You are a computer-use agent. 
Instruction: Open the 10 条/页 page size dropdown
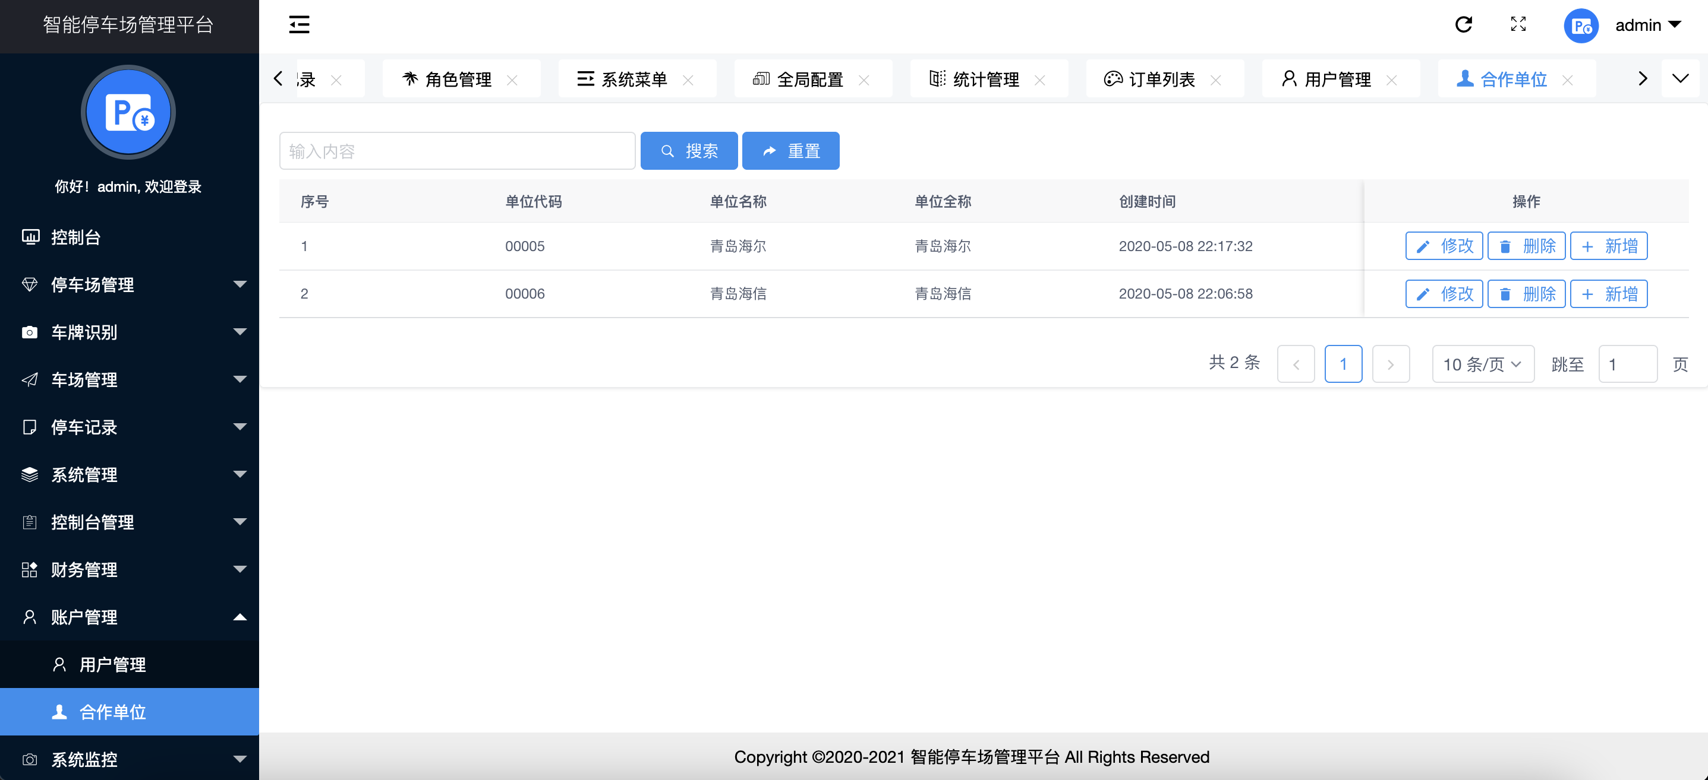(1483, 363)
